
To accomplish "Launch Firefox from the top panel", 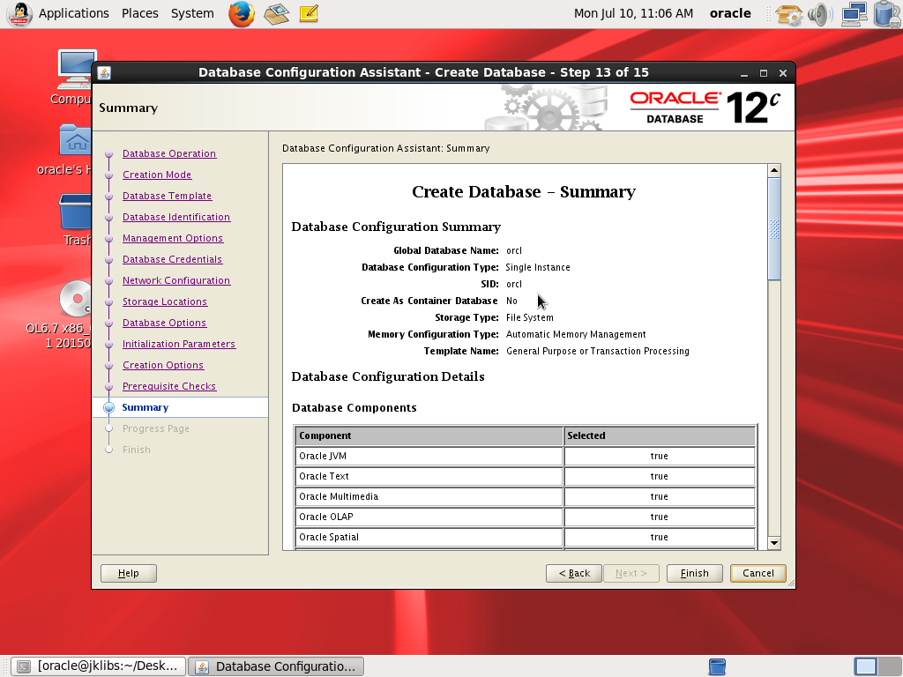I will pyautogui.click(x=242, y=13).
